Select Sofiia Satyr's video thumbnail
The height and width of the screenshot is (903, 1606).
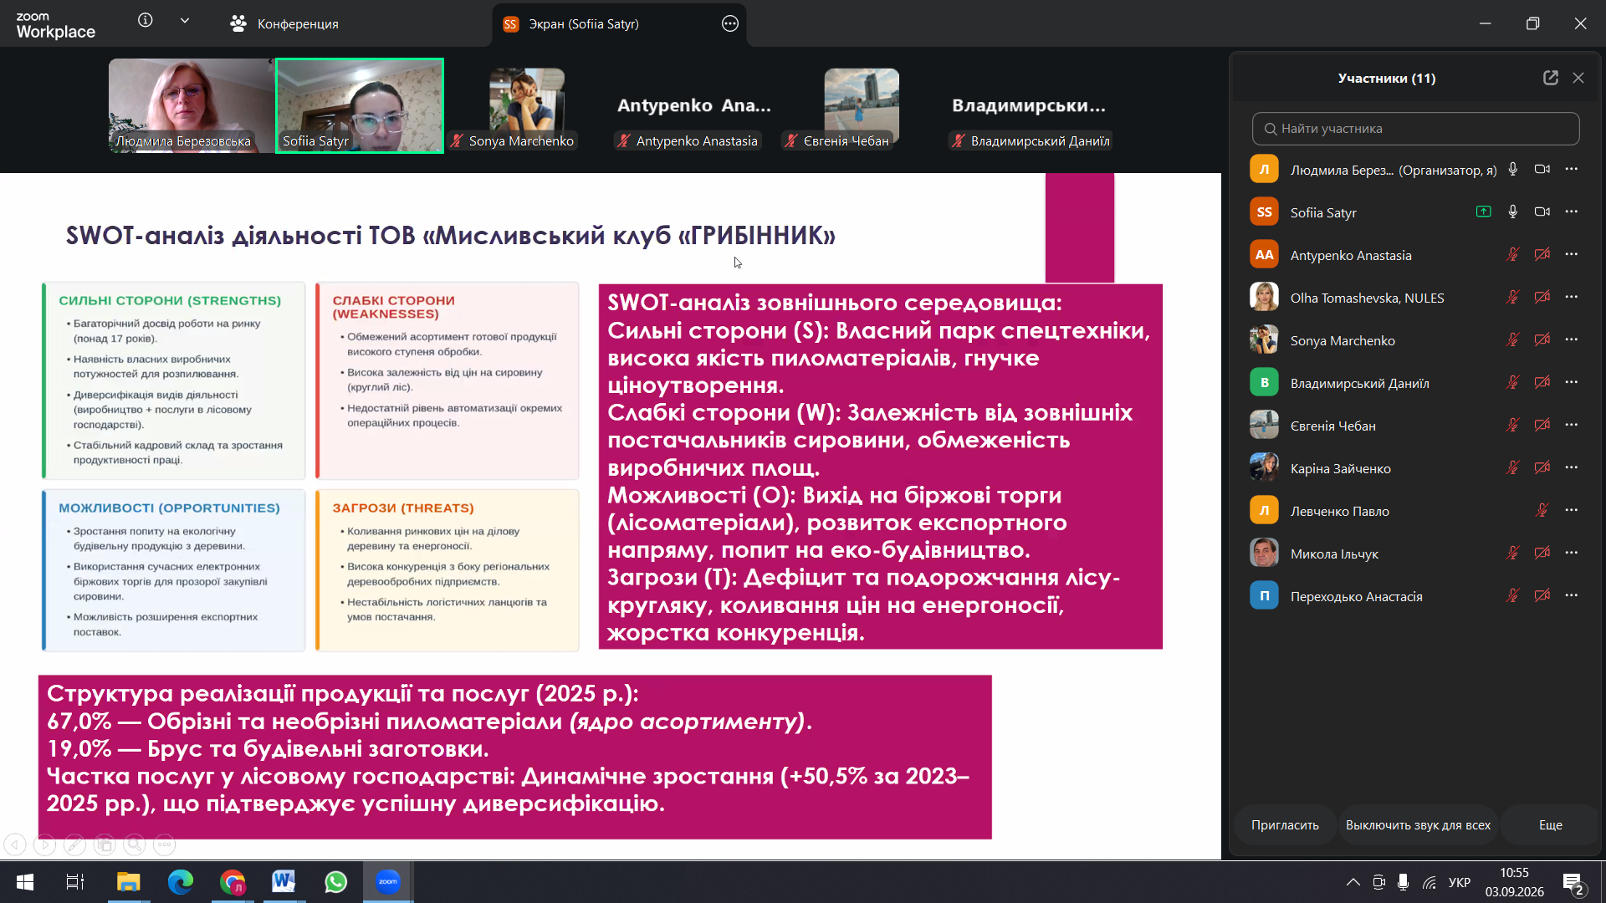tap(360, 105)
